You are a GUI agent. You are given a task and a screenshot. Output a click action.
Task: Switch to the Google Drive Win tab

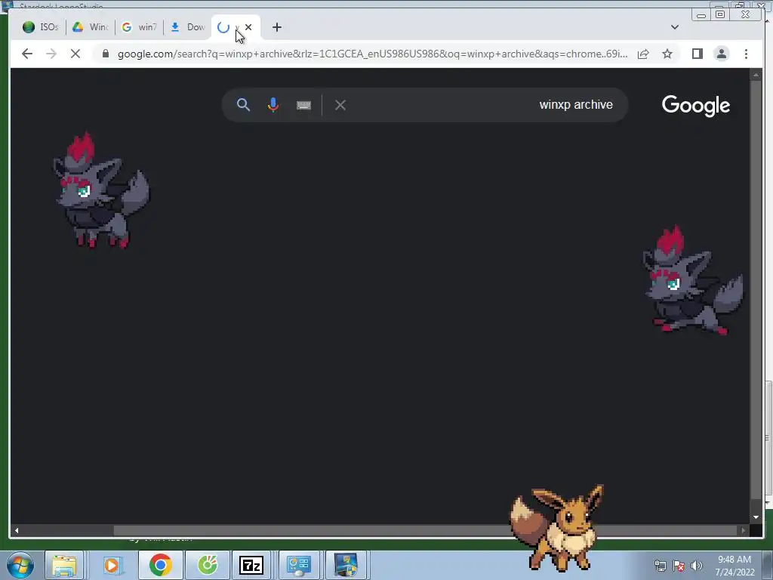[91, 27]
